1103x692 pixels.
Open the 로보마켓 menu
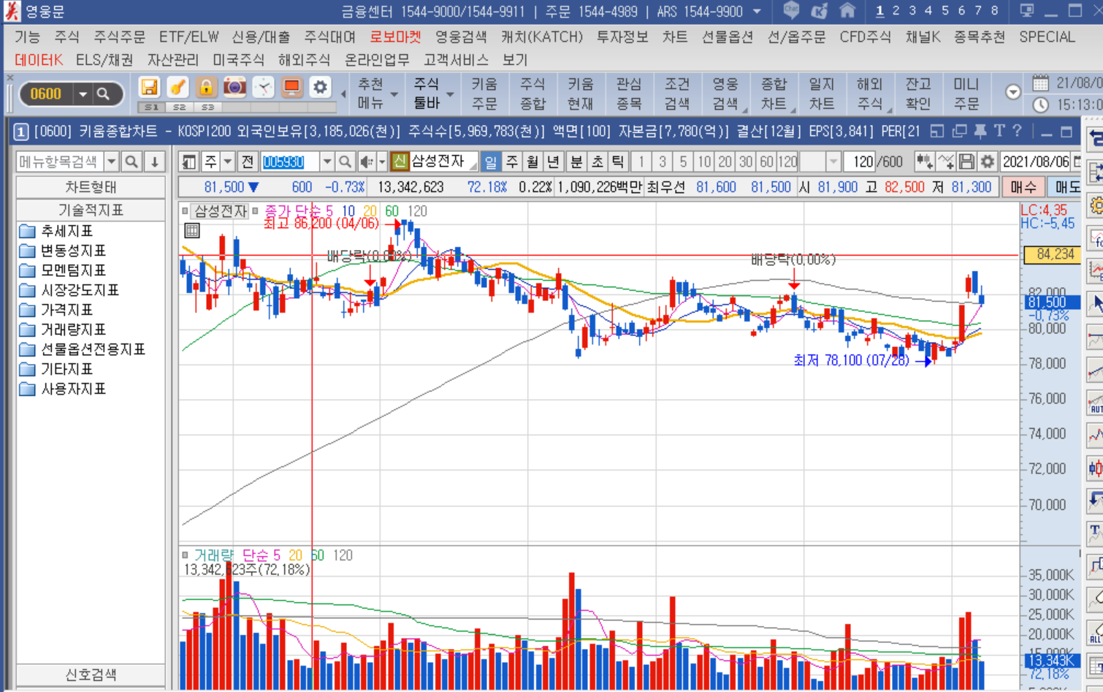pyautogui.click(x=395, y=37)
